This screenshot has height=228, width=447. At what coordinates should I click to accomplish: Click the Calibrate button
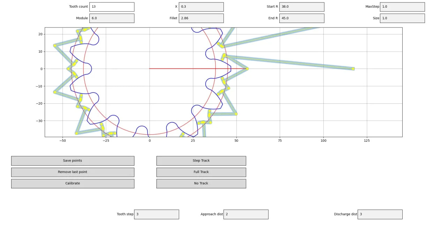click(x=73, y=183)
